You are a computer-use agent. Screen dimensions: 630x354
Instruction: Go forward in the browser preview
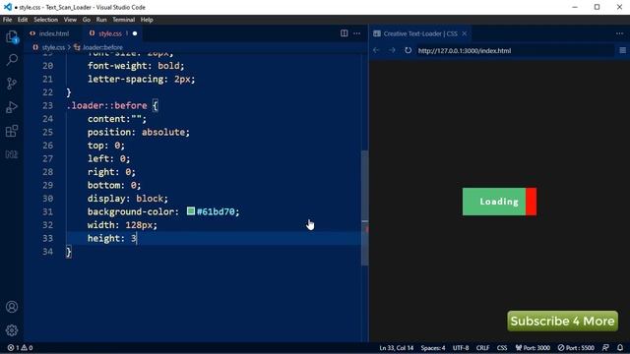392,50
